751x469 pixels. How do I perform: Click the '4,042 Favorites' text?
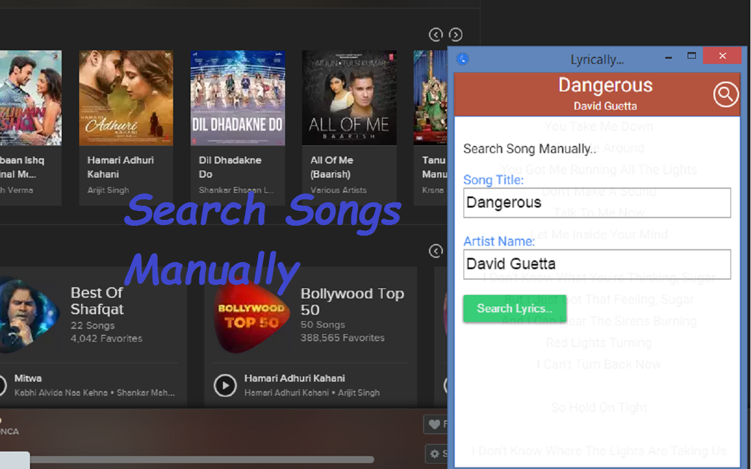click(x=106, y=338)
